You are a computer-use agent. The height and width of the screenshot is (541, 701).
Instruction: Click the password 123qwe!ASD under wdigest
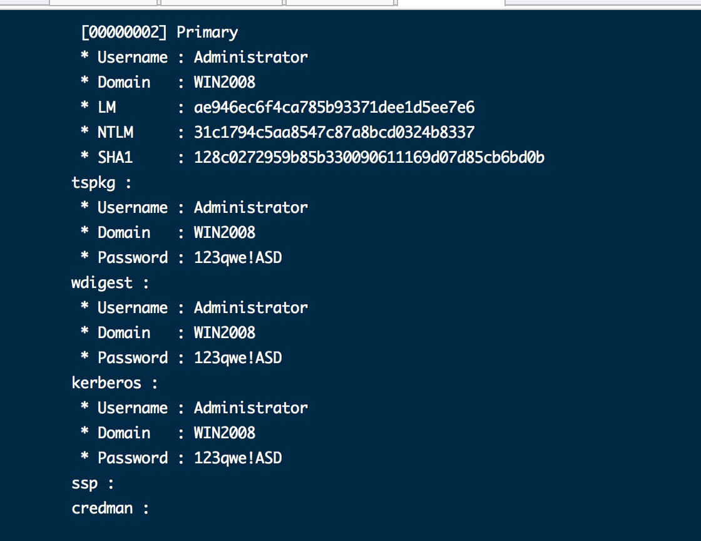[x=238, y=358]
